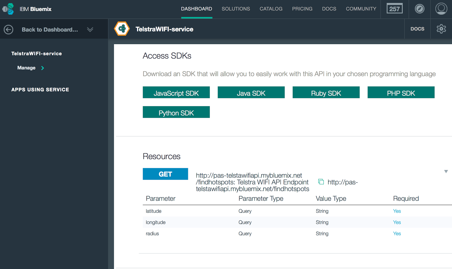
Task: Select Manage in the sidebar
Action: click(26, 68)
